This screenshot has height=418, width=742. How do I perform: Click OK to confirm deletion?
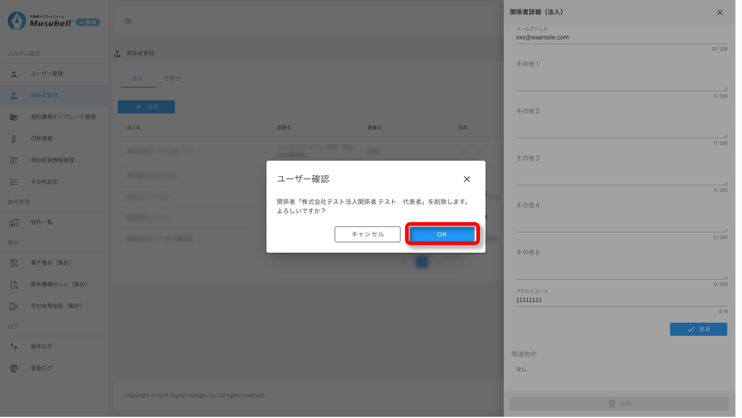(x=442, y=234)
